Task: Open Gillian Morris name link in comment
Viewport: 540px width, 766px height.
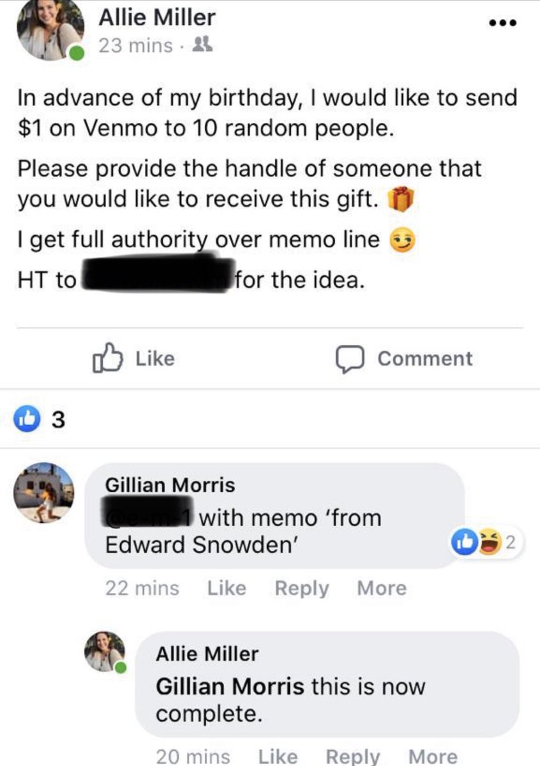Action: (x=170, y=484)
